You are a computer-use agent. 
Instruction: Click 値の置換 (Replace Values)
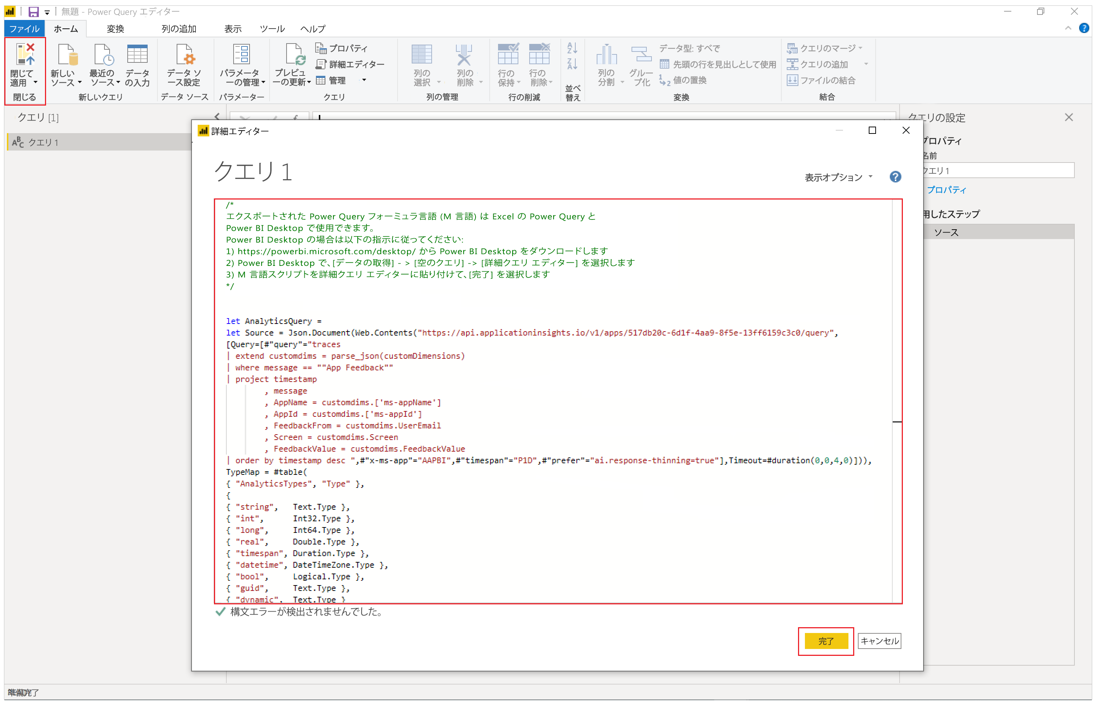click(x=683, y=80)
